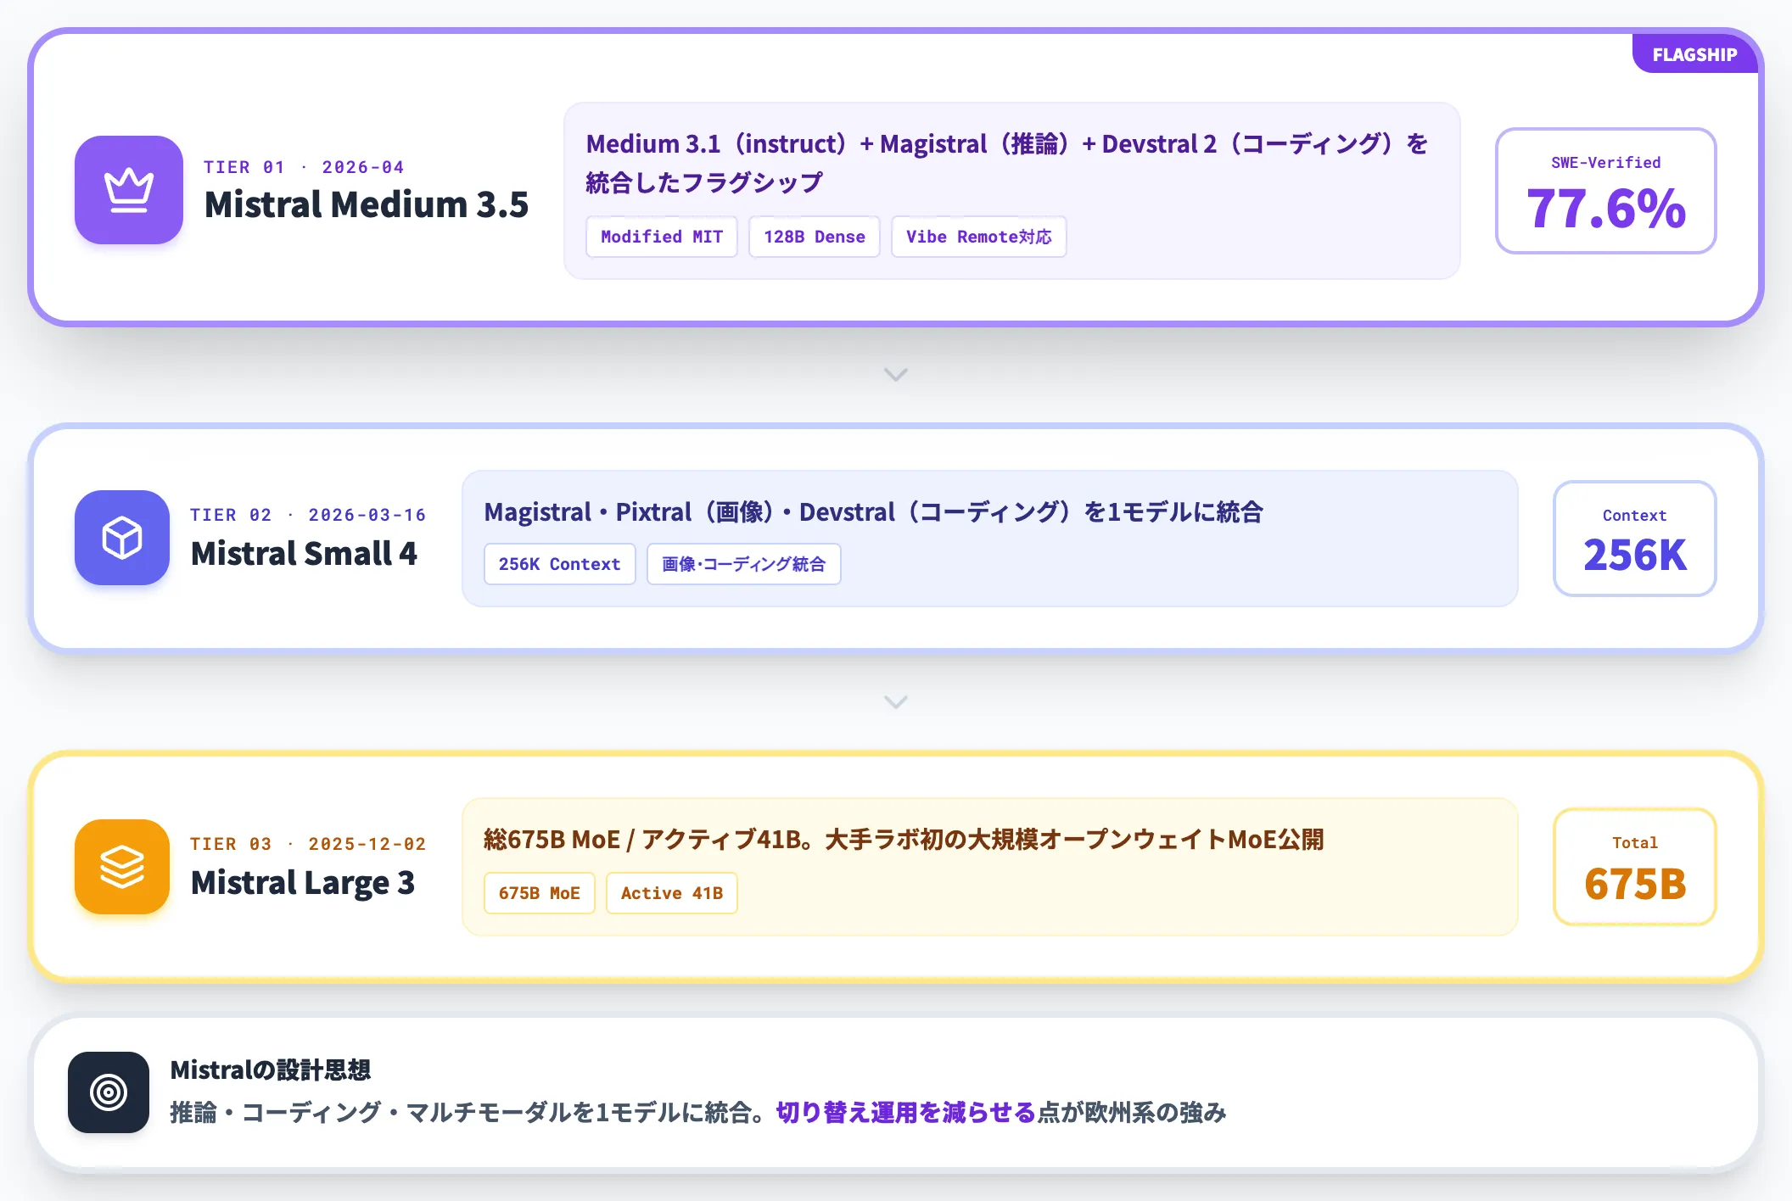Image resolution: width=1792 pixels, height=1201 pixels.
Task: Click the FLAGSHIP badge
Action: tap(1694, 54)
